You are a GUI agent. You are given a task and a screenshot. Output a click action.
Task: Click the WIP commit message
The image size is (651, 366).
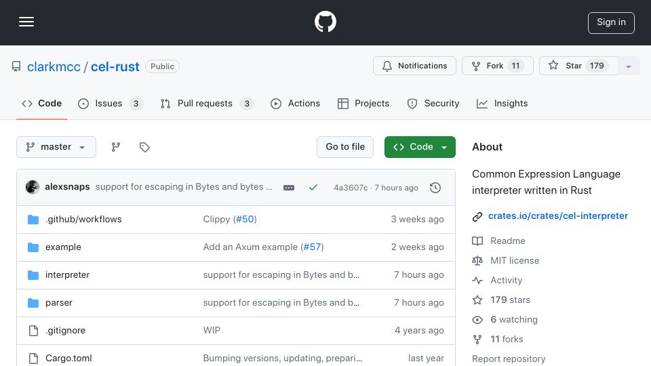pos(212,330)
